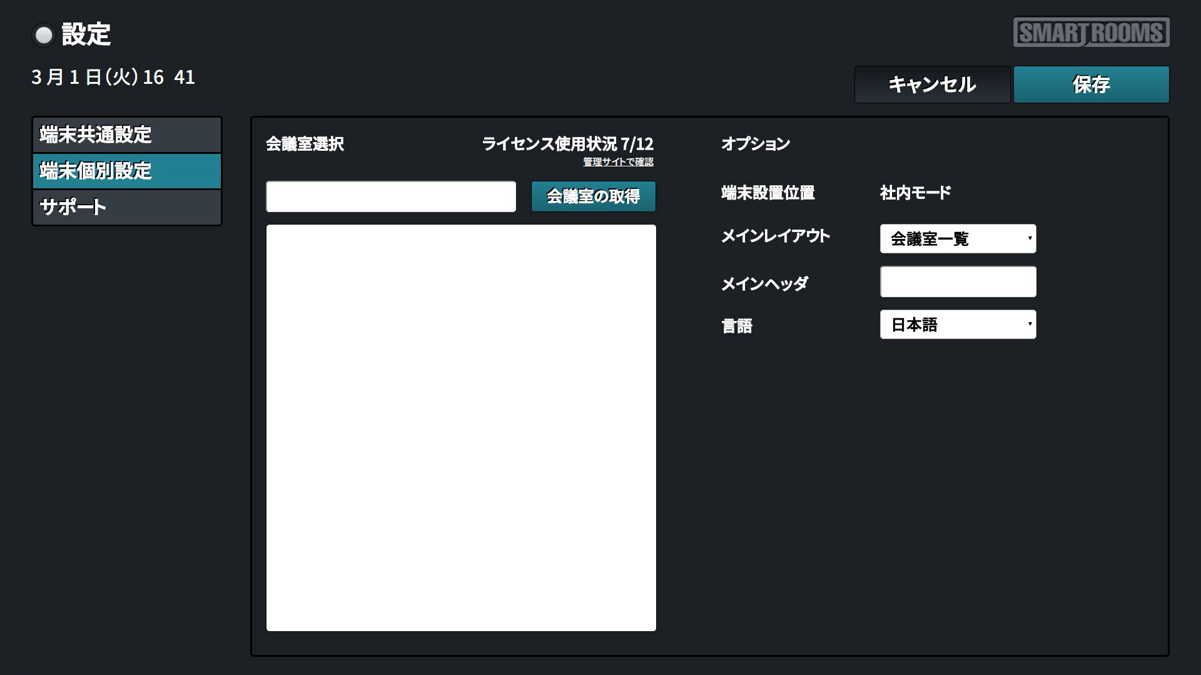Click the 設定 page title
Viewport: 1201px width, 675px height.
[86, 34]
